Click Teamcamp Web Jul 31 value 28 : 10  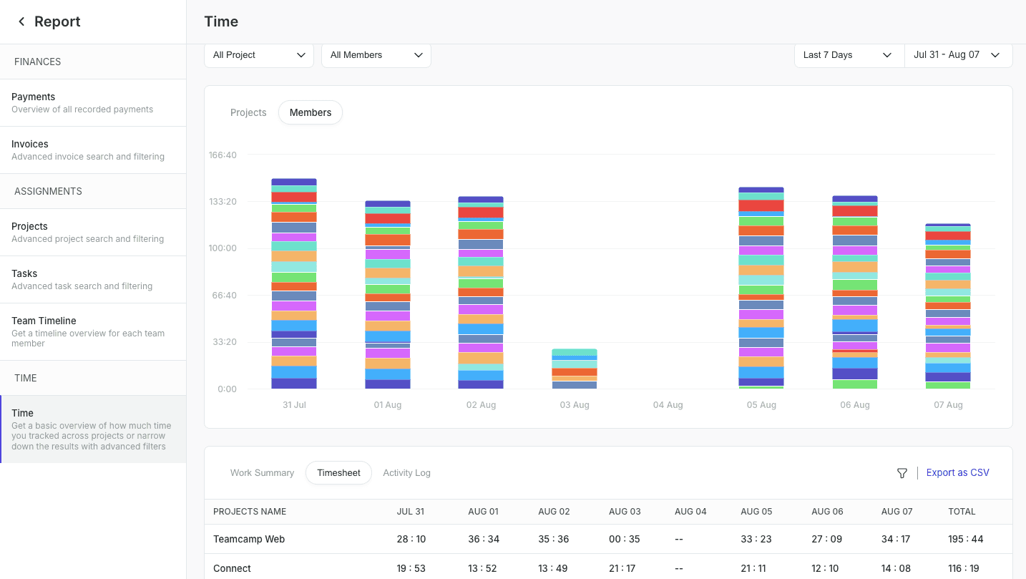pos(411,539)
